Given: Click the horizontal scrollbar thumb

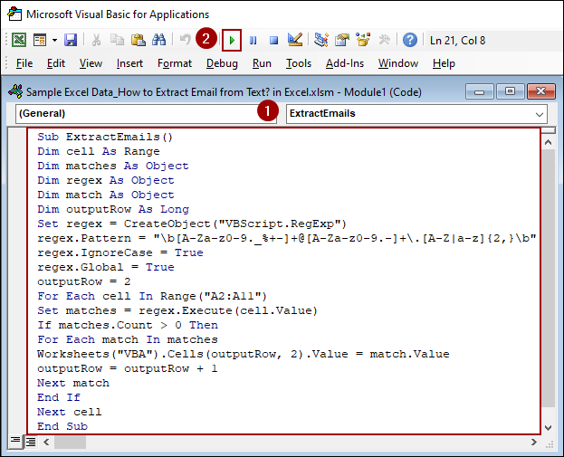Looking at the screenshot, I should (x=70, y=442).
